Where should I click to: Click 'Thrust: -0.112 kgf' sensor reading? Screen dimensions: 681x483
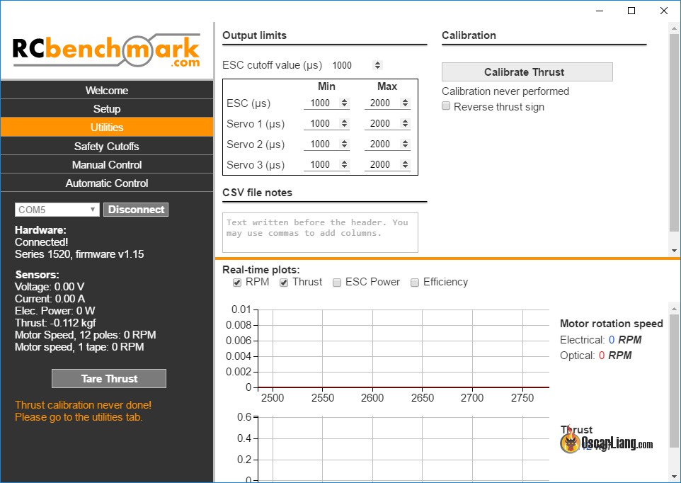tap(55, 323)
